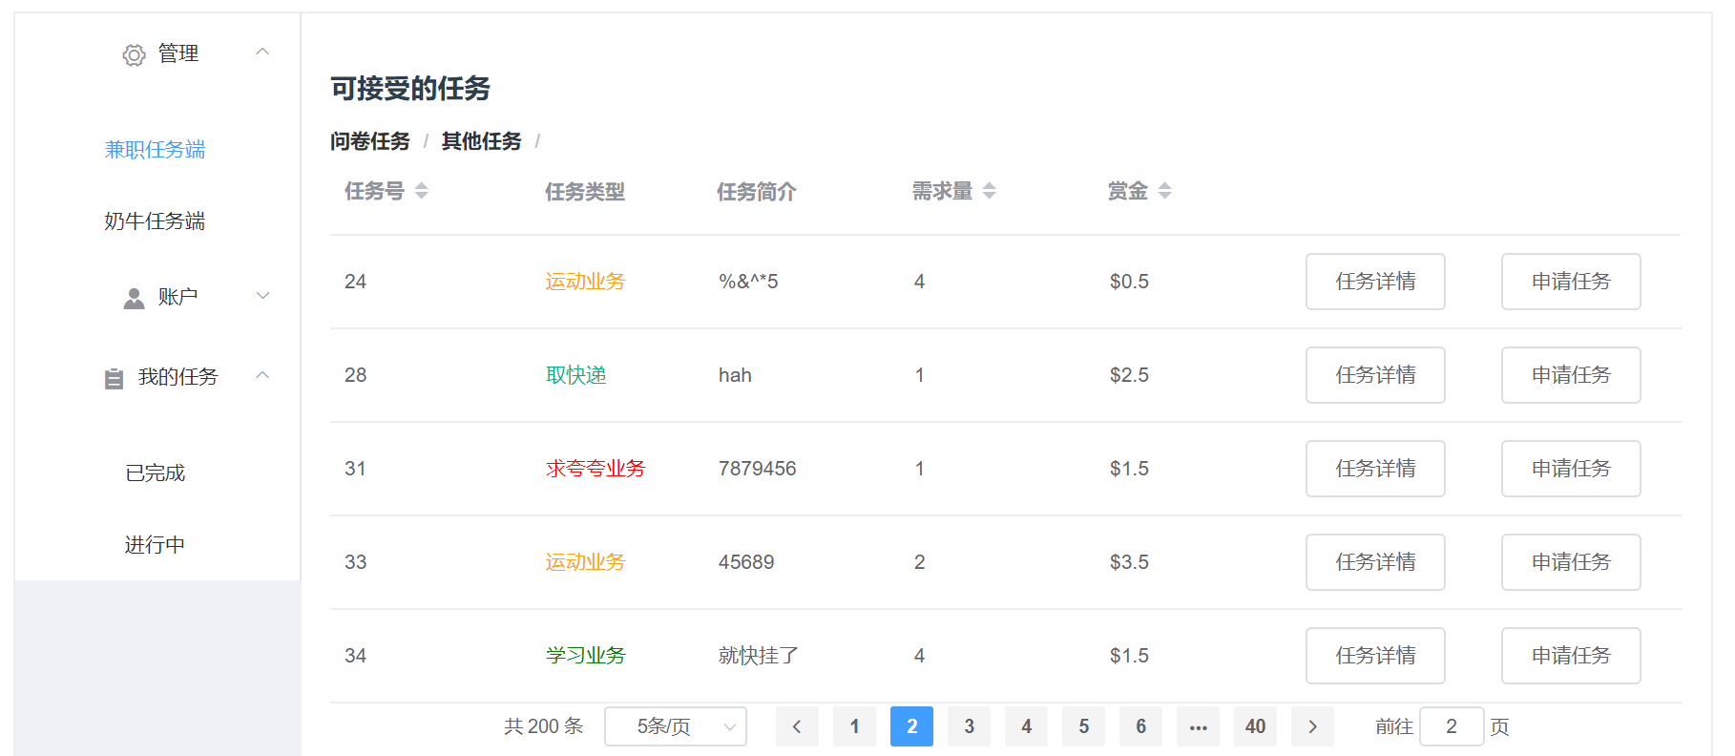The width and height of the screenshot is (1735, 756).
Task: Select 奶牛任务端 in sidebar
Action: coord(155,221)
